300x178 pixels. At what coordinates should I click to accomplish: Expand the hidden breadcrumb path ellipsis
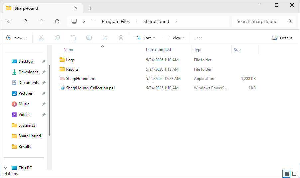[94, 21]
